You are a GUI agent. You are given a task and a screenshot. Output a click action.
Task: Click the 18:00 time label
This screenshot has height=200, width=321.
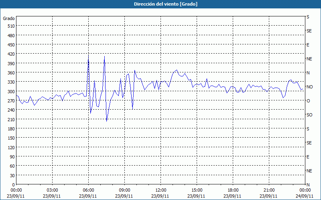(x=233, y=190)
